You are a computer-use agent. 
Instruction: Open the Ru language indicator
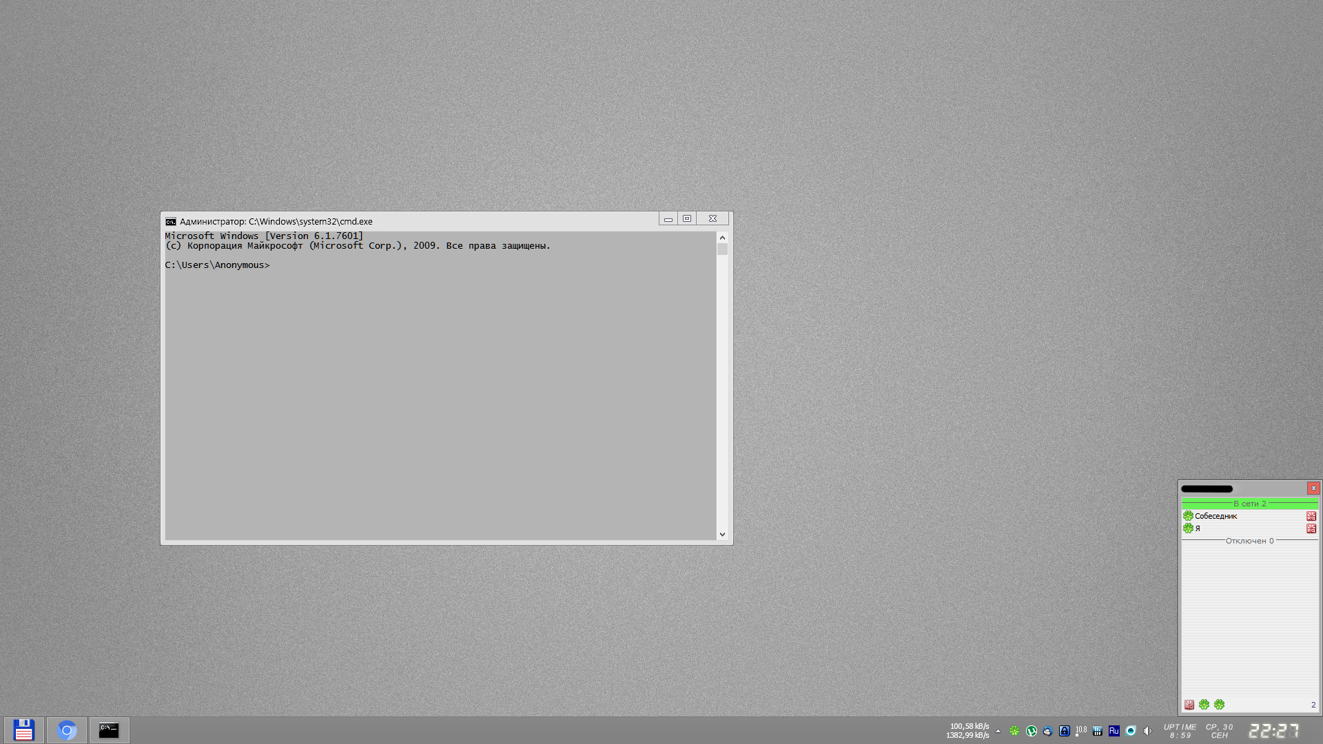pyautogui.click(x=1114, y=731)
